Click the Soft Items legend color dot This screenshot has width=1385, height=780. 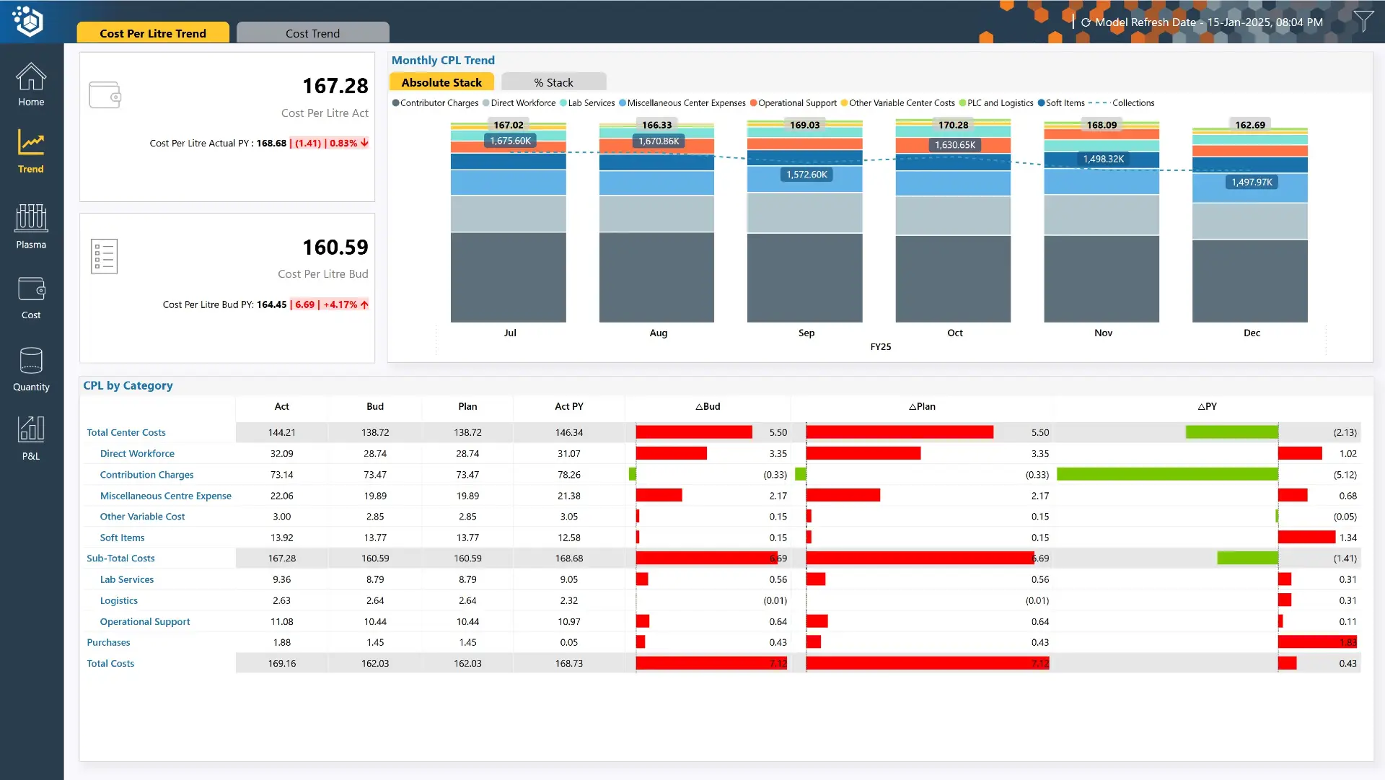point(1041,103)
